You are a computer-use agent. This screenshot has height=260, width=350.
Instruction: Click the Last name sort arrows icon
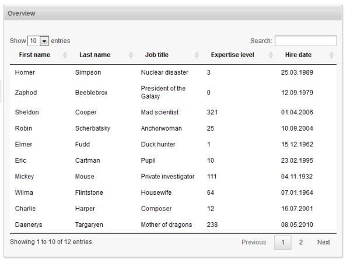pyautogui.click(x=131, y=55)
